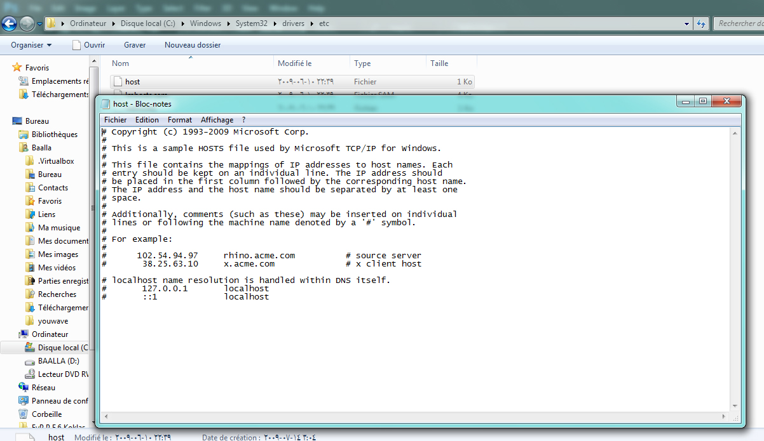Click the Ouvrir toolbar button
Image resolution: width=764 pixels, height=441 pixels.
88,45
